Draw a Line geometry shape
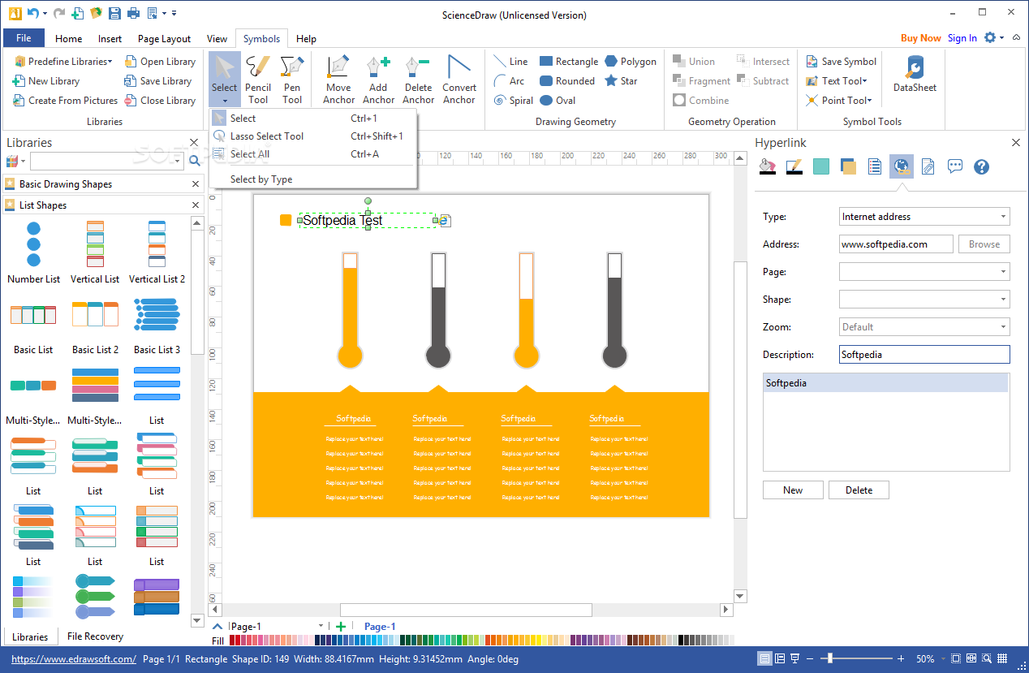The width and height of the screenshot is (1029, 673). 511,62
